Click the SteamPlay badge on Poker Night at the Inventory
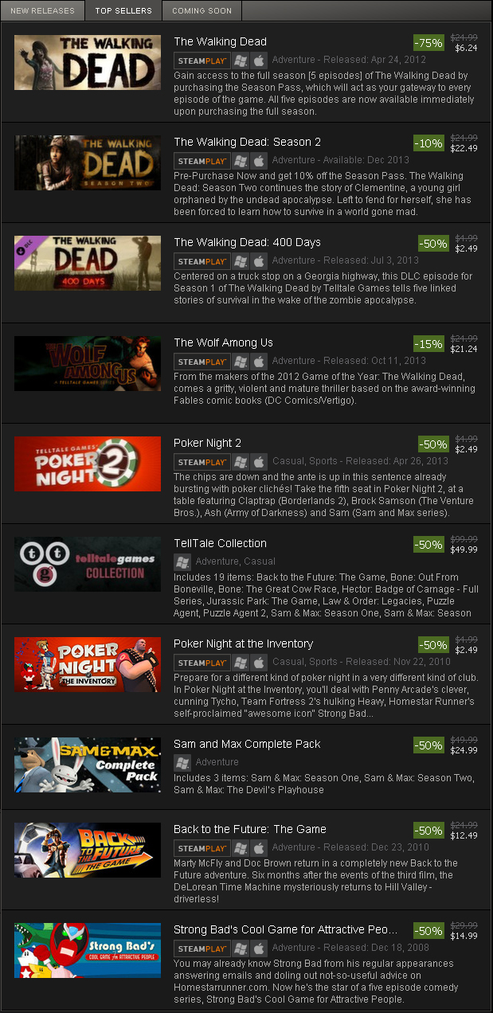The image size is (493, 1013). tap(202, 663)
